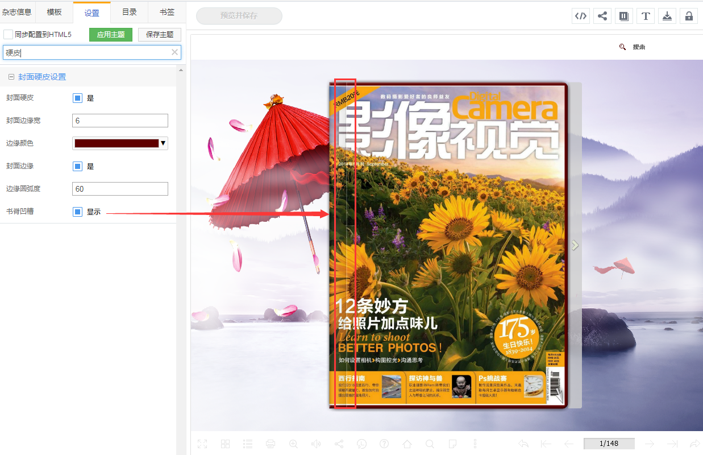Click the 应用主题 button
703x455 pixels.
[x=111, y=35]
